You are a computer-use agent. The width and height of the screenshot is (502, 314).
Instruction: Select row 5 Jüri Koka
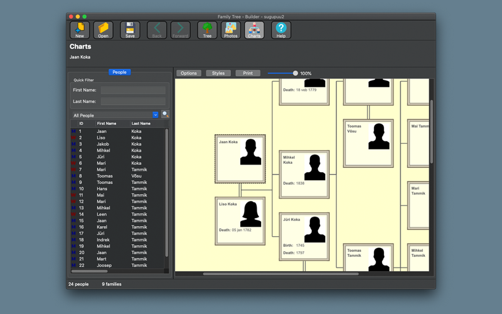(x=117, y=157)
